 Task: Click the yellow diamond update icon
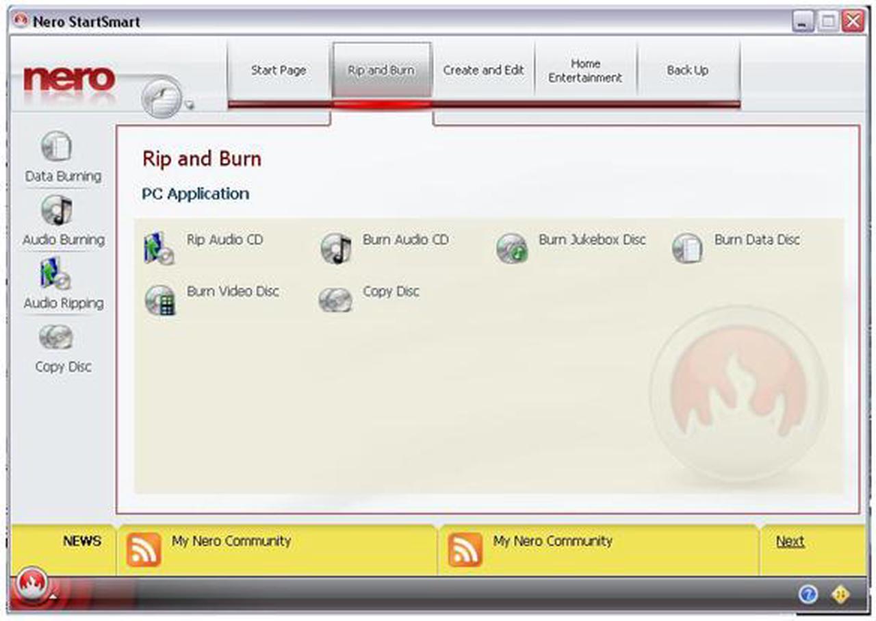840,595
